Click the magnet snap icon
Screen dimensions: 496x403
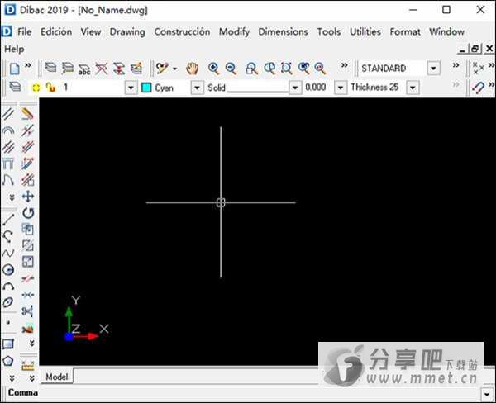point(478,88)
